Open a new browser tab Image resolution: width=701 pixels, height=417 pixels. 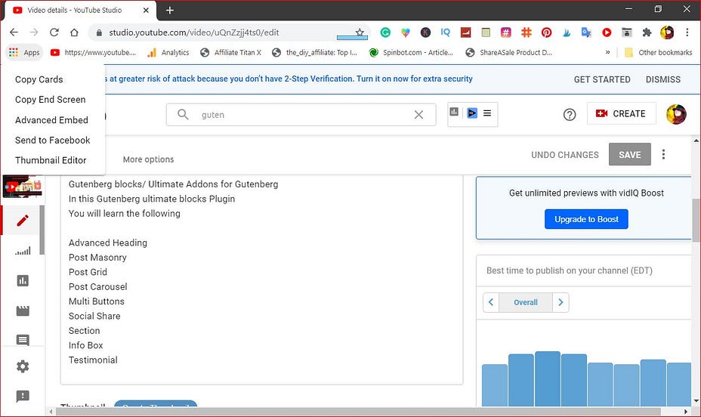point(170,10)
